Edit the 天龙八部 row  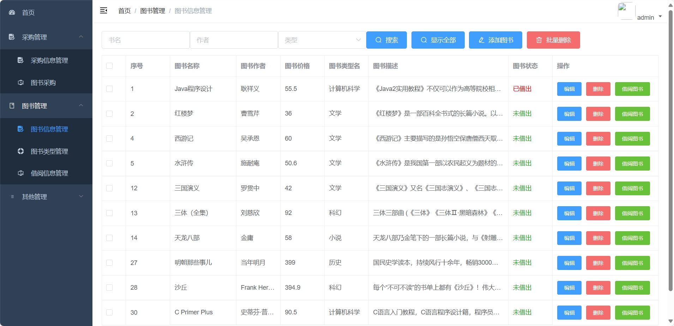point(569,238)
